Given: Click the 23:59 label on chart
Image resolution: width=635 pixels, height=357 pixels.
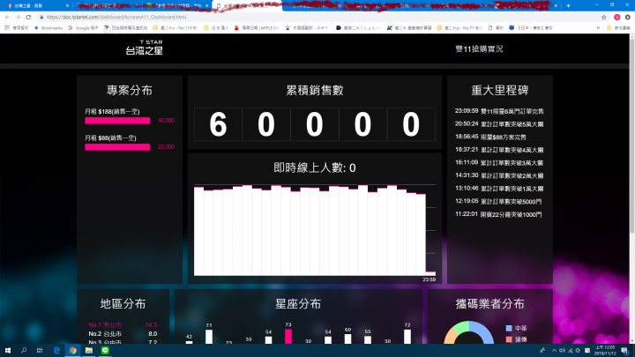Looking at the screenshot, I should tap(429, 279).
